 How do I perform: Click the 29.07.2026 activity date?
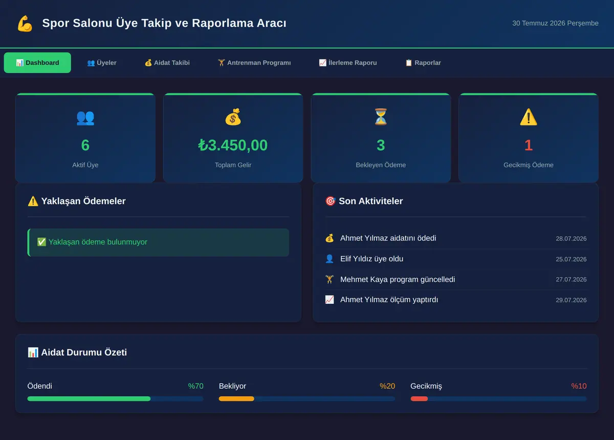tap(571, 300)
